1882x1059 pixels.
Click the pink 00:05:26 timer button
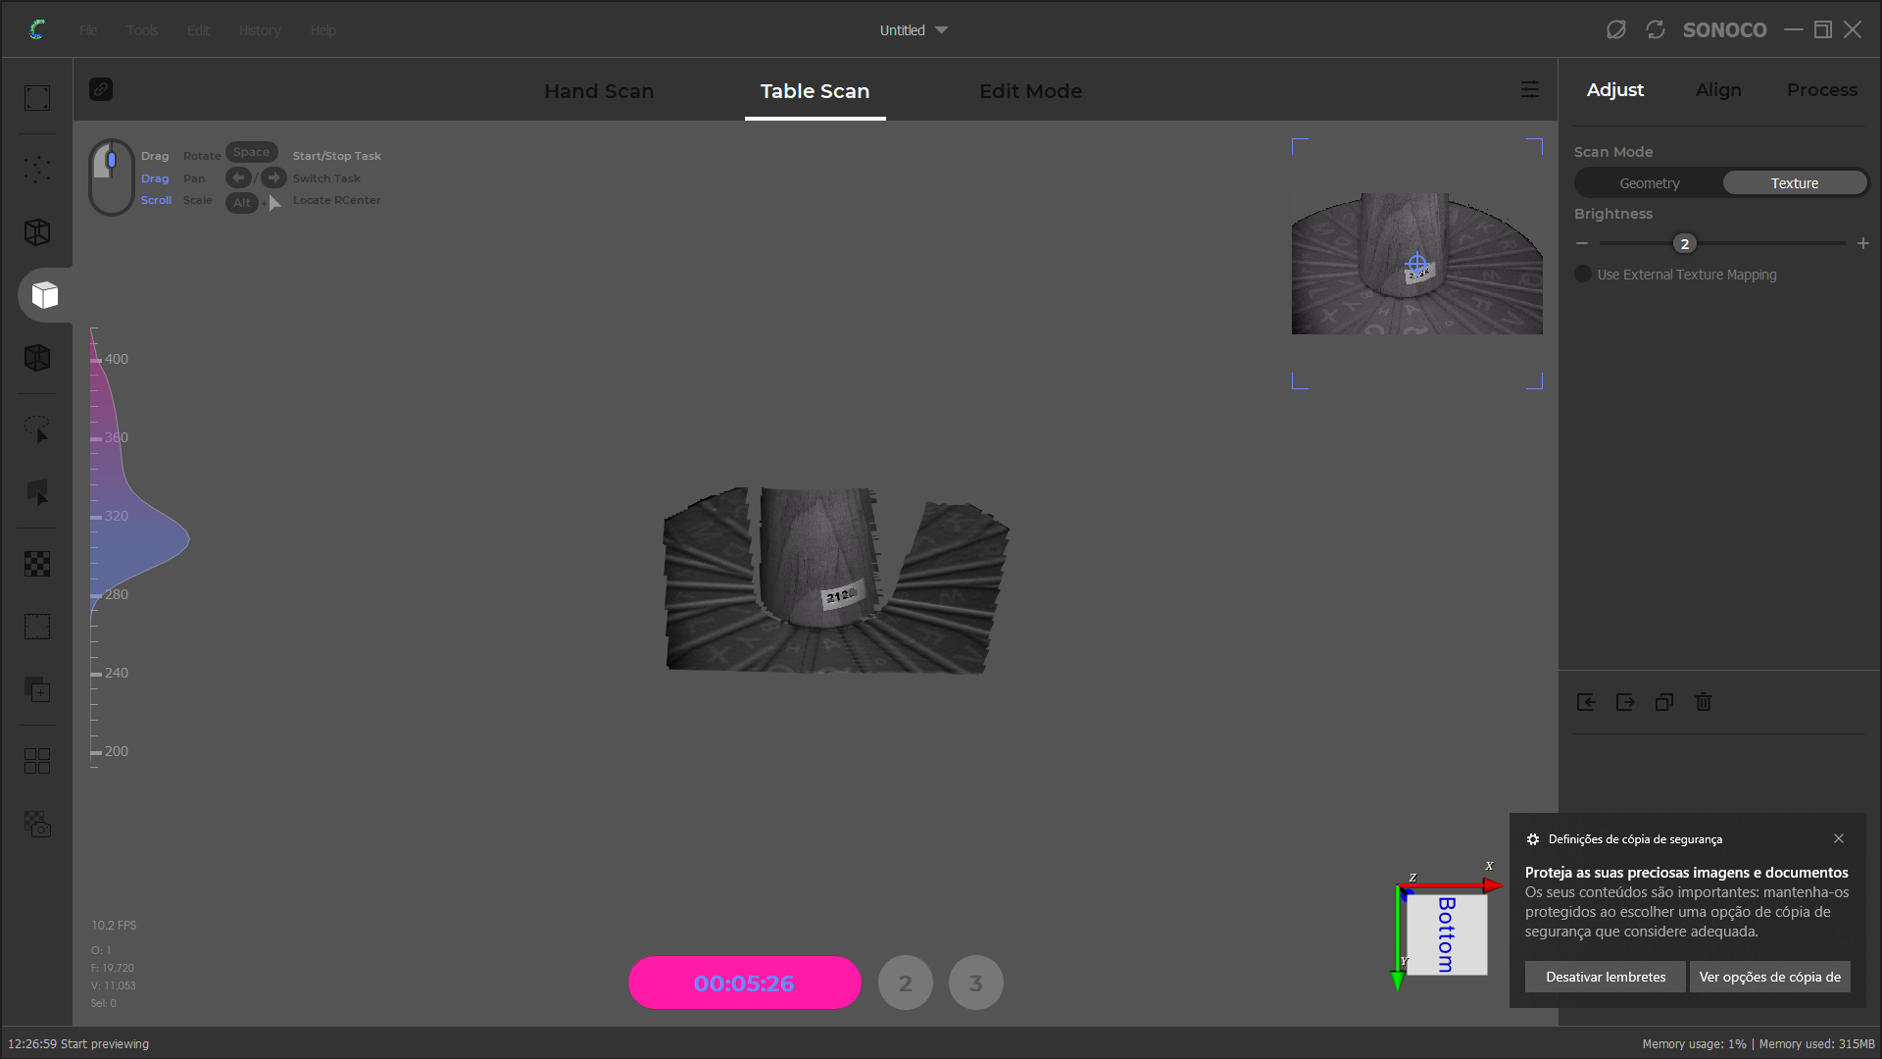coord(744,983)
